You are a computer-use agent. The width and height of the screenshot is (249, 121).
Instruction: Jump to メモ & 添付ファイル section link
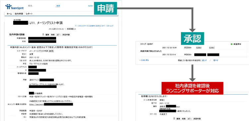[x=56, y=29]
